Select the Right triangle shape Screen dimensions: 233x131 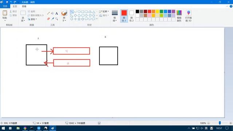(x=72, y=15)
